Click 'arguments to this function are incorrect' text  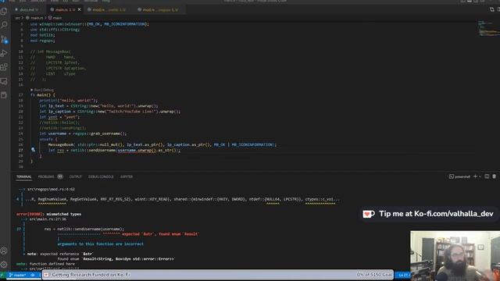101,244
